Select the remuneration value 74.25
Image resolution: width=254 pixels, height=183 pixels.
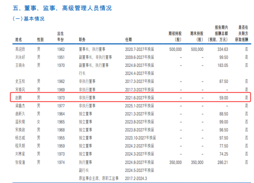click(224, 154)
